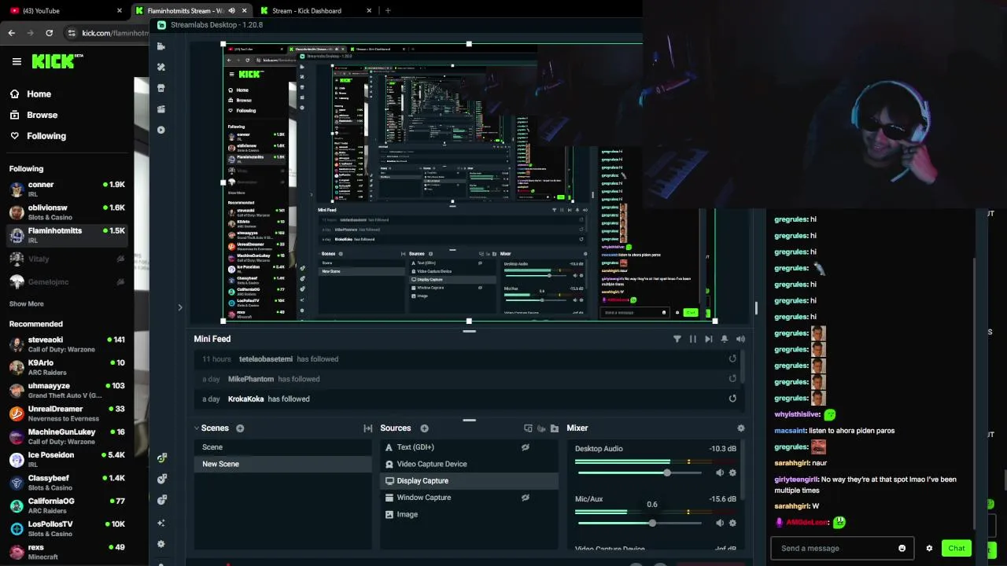Open the App Store icon in Streamlabs sidebar
1007x566 pixels.
point(160,88)
